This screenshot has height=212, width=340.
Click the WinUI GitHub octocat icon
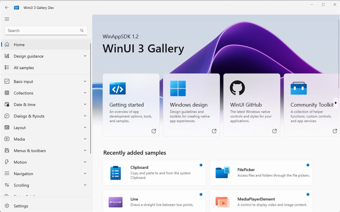[237, 88]
